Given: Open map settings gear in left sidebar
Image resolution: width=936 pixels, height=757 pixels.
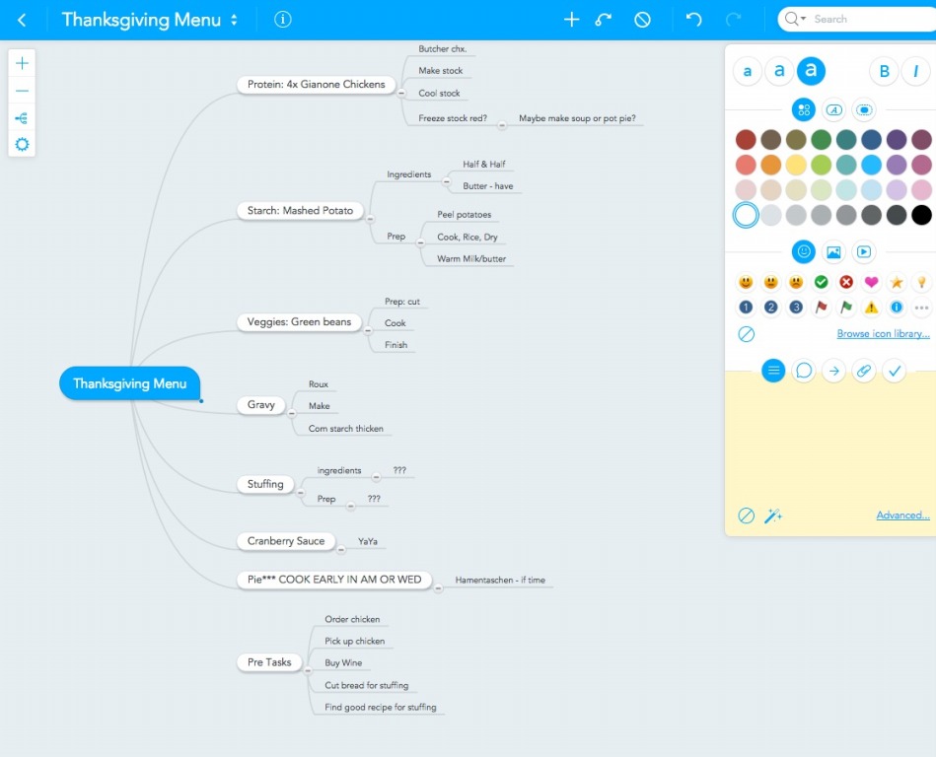Looking at the screenshot, I should [22, 145].
